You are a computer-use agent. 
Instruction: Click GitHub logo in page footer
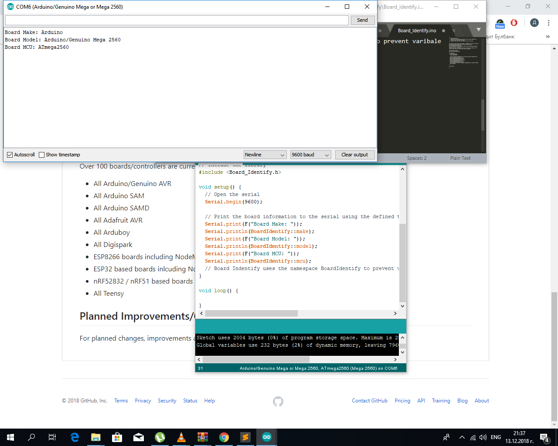(x=278, y=401)
